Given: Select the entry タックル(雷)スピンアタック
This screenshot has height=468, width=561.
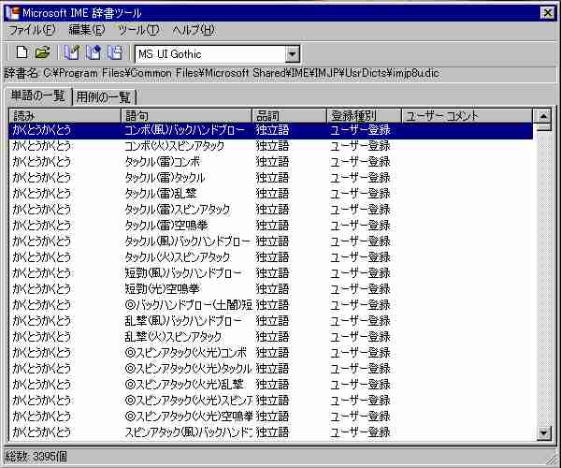Looking at the screenshot, I should [x=271, y=210].
